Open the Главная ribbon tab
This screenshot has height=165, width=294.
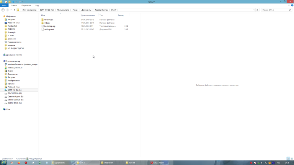click(x=14, y=5)
